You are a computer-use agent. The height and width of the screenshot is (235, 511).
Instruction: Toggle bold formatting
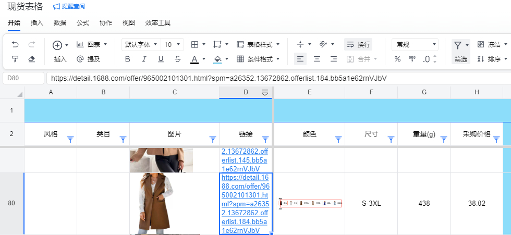coord(127,59)
